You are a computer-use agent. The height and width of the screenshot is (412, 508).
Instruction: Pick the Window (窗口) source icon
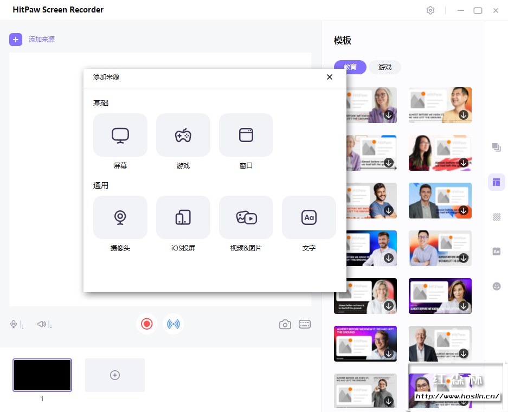(246, 135)
